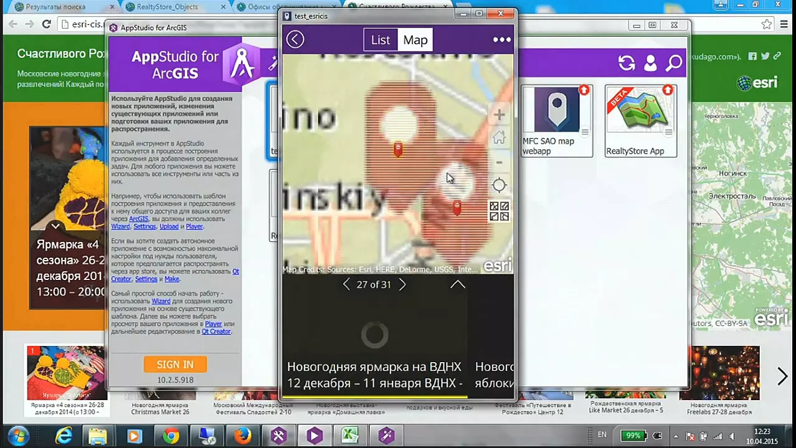
Task: Select the upper red map pin
Action: click(x=398, y=149)
